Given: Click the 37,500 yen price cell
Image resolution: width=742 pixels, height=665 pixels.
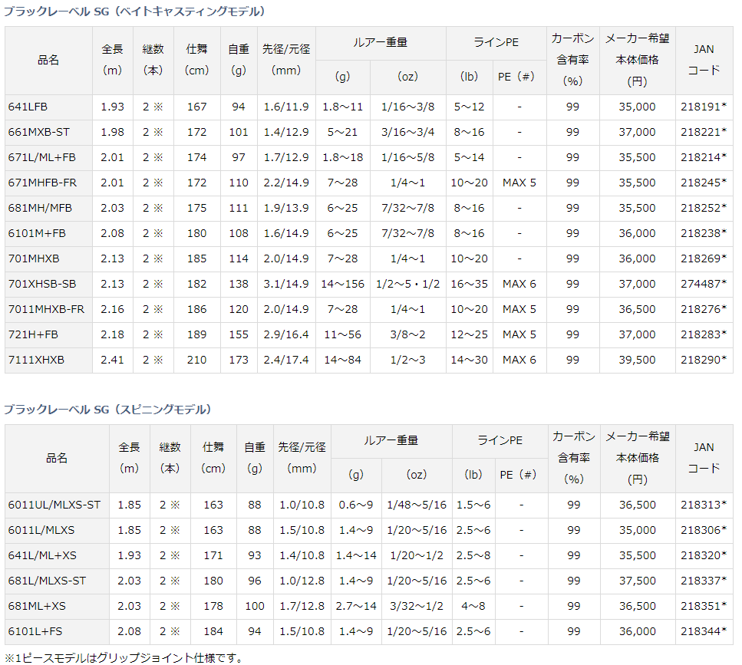Looking at the screenshot, I should (x=638, y=581).
